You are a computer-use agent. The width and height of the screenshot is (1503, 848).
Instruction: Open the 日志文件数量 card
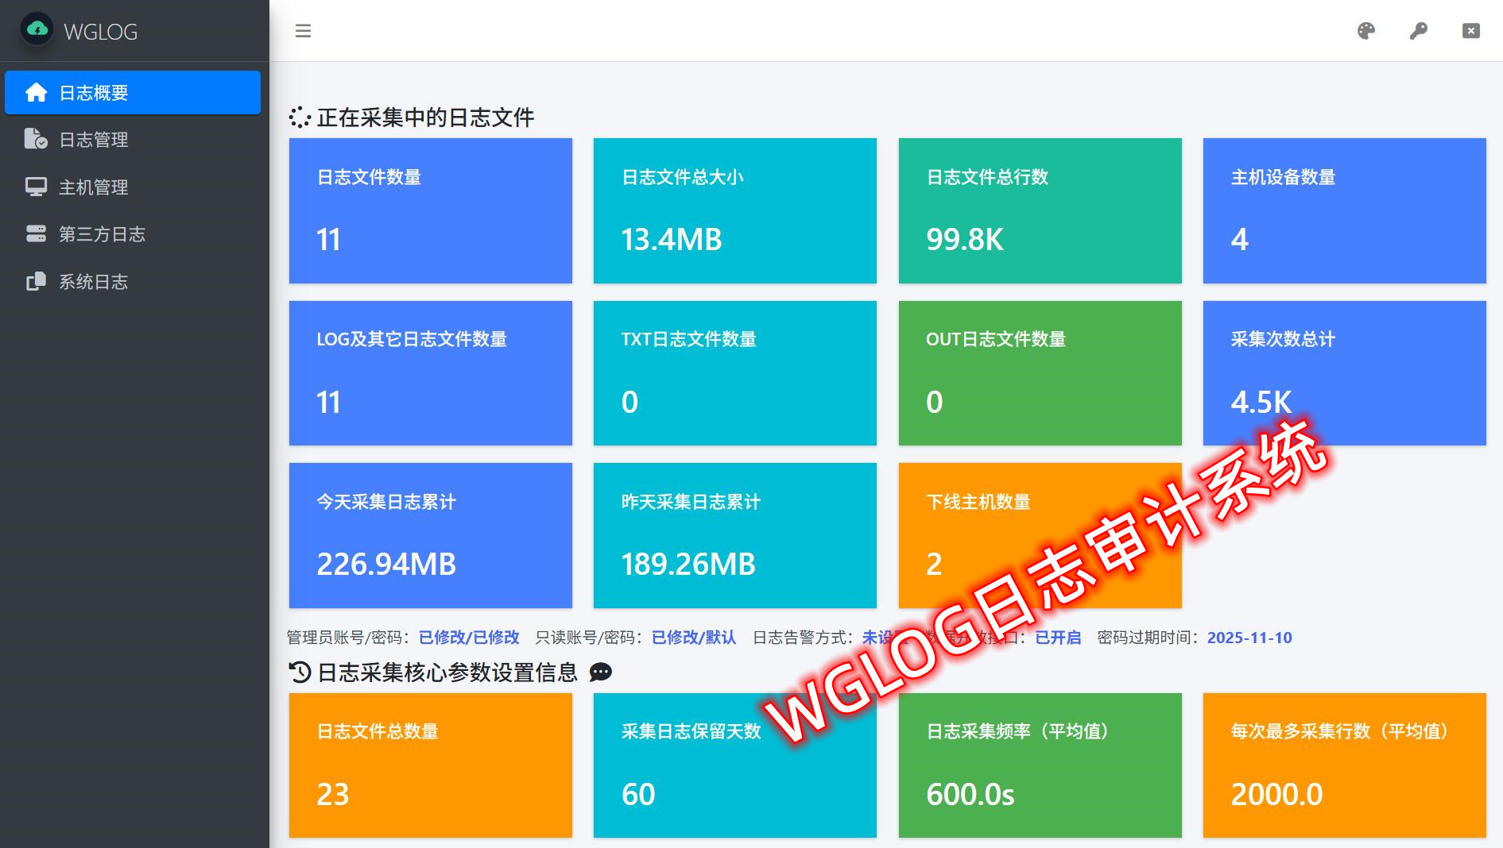[430, 210]
